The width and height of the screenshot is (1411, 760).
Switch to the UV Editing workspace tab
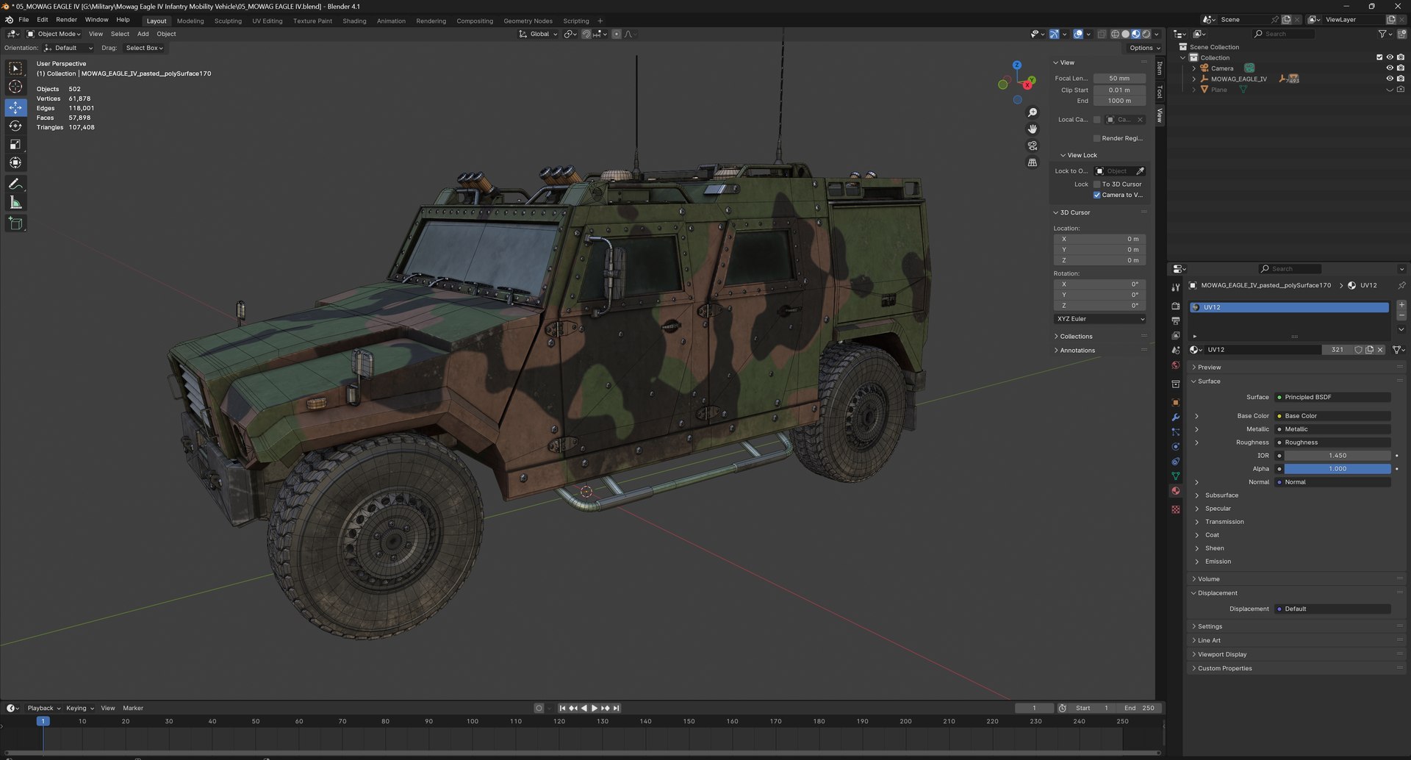268,21
